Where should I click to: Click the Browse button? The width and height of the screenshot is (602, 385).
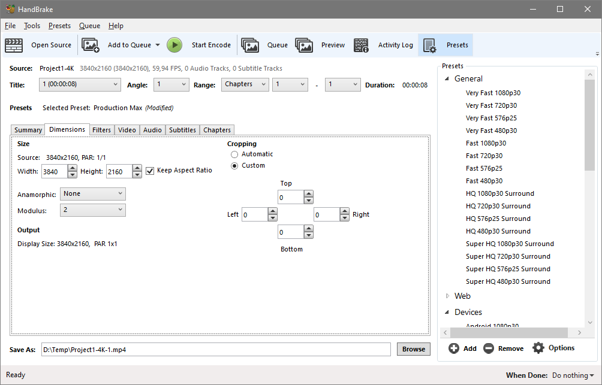tap(414, 349)
